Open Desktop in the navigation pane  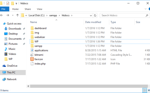pyautogui.click(x=11, y=34)
